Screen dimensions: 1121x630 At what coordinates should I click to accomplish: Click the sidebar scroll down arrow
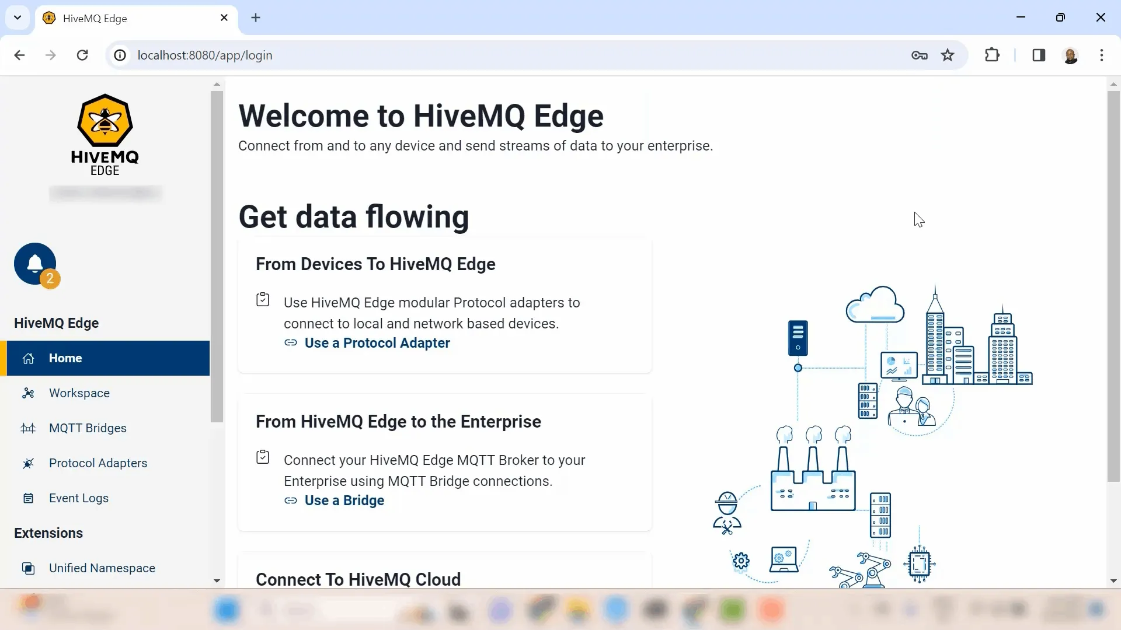tap(217, 581)
